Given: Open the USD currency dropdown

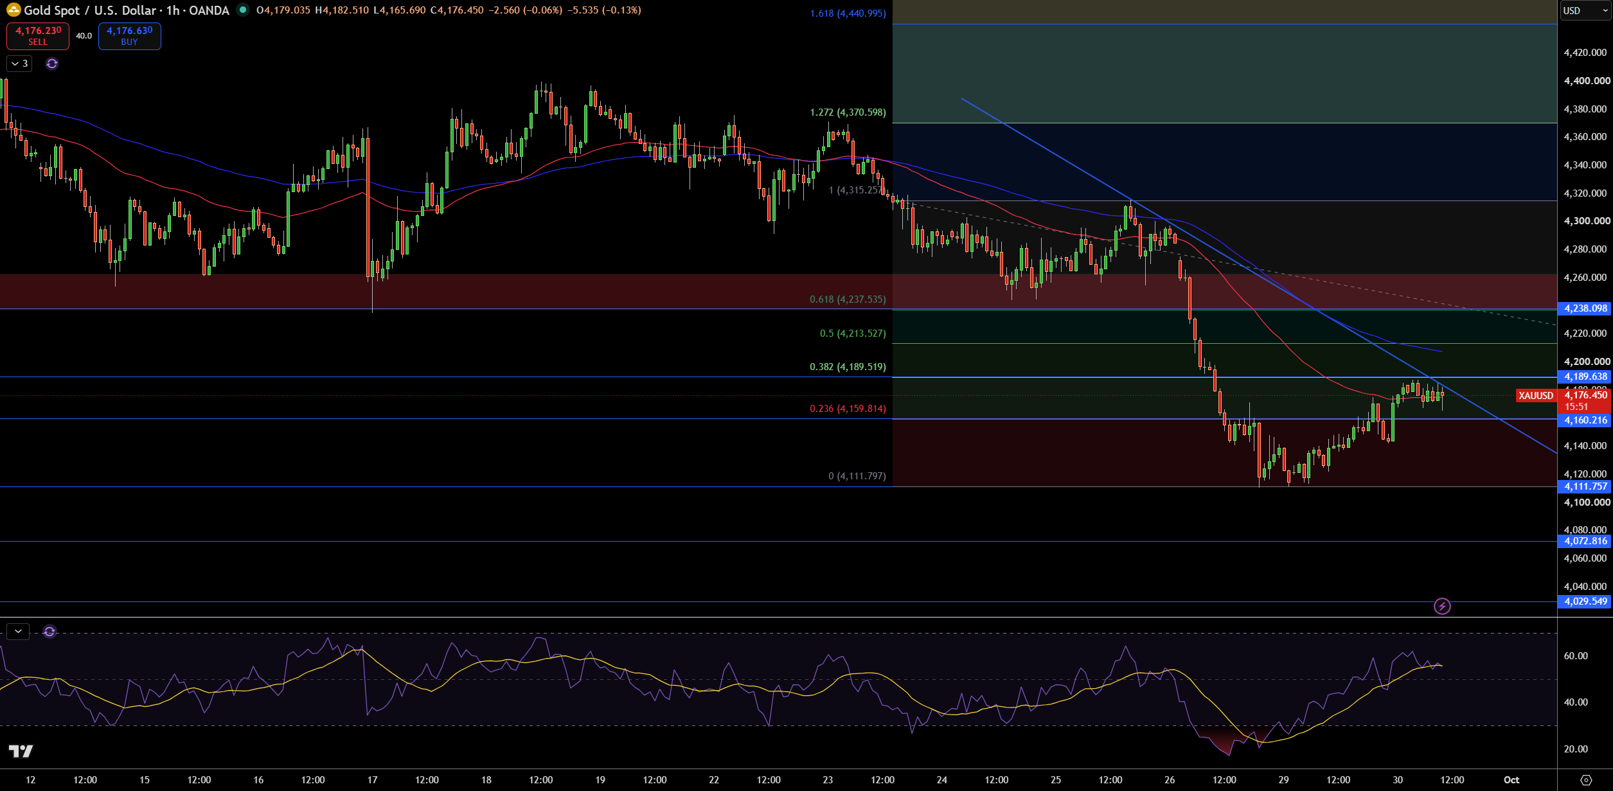Looking at the screenshot, I should (x=1585, y=10).
